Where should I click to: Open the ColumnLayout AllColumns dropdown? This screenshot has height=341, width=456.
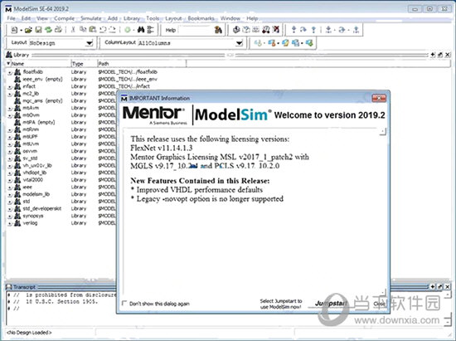239,43
